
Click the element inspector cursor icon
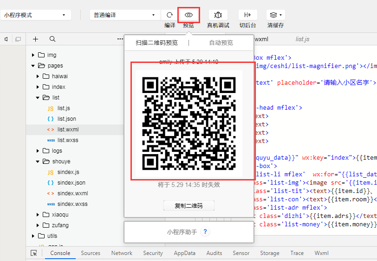(33, 253)
